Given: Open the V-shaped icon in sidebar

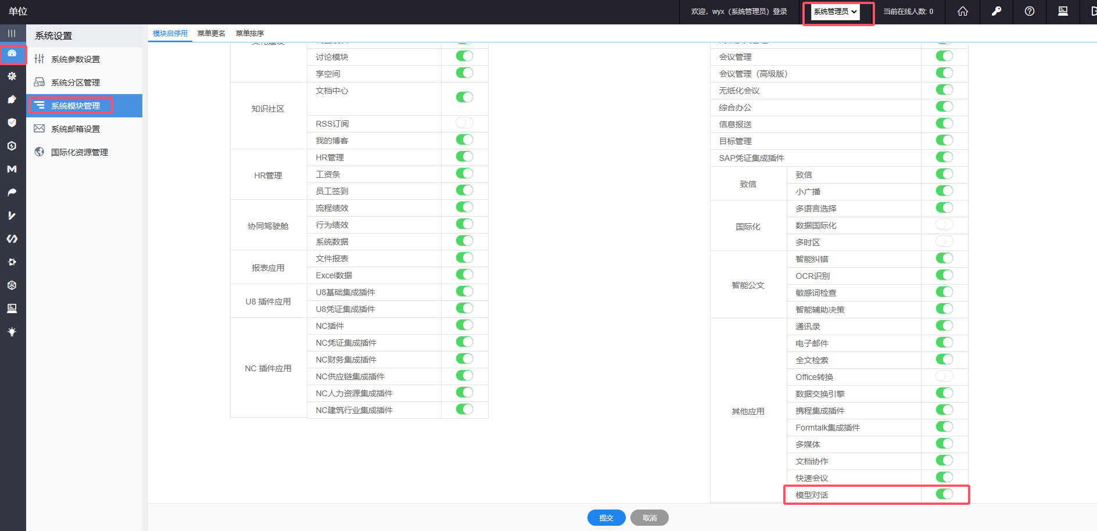Looking at the screenshot, I should [x=12, y=216].
